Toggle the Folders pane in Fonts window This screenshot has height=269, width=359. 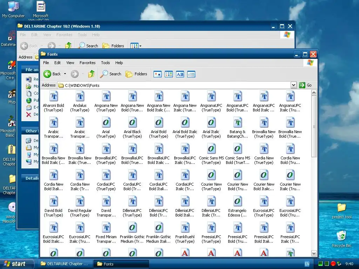point(136,74)
